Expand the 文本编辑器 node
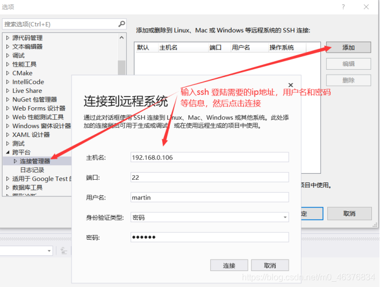Image resolution: width=380 pixels, height=287 pixels. 8,47
